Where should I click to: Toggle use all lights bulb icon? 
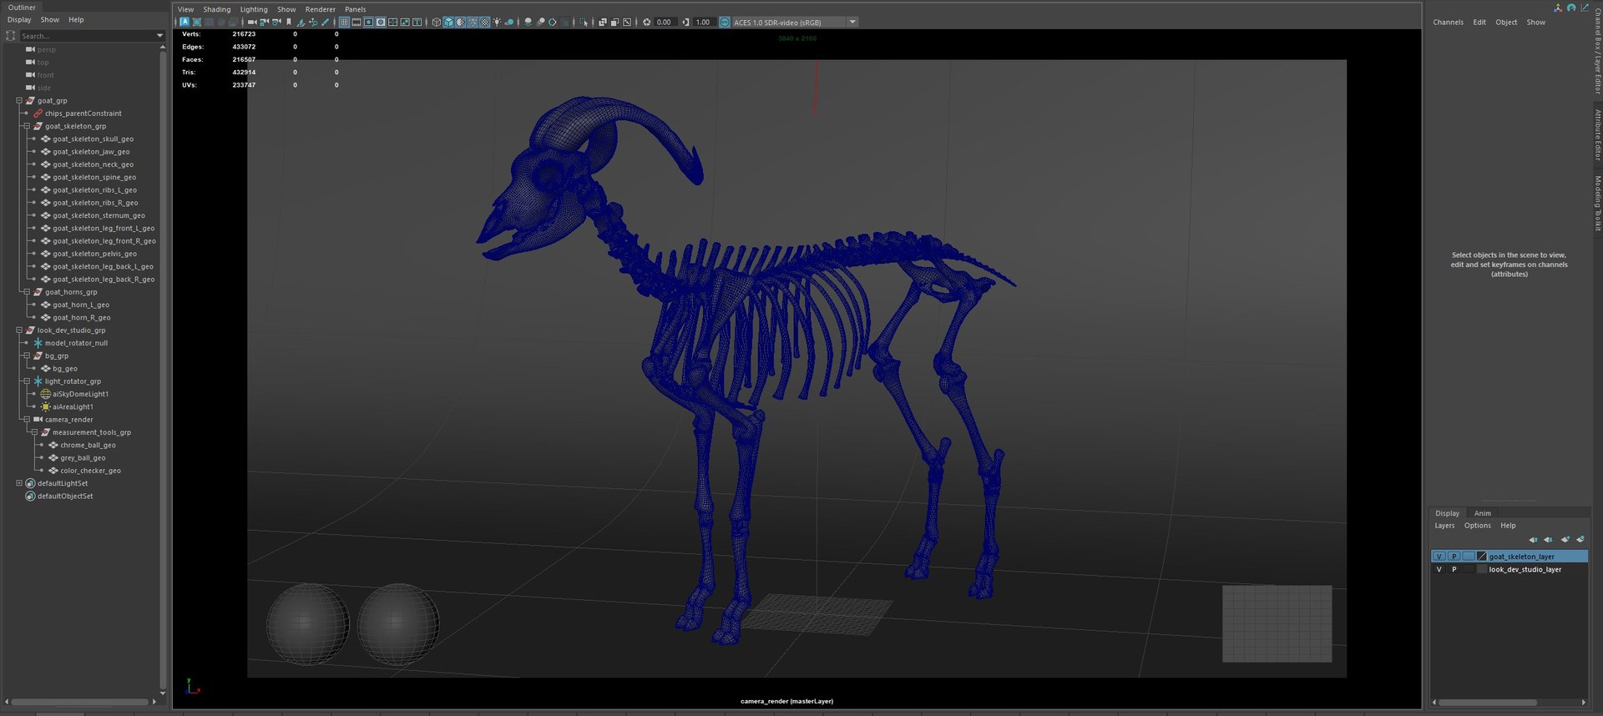pyautogui.click(x=497, y=22)
